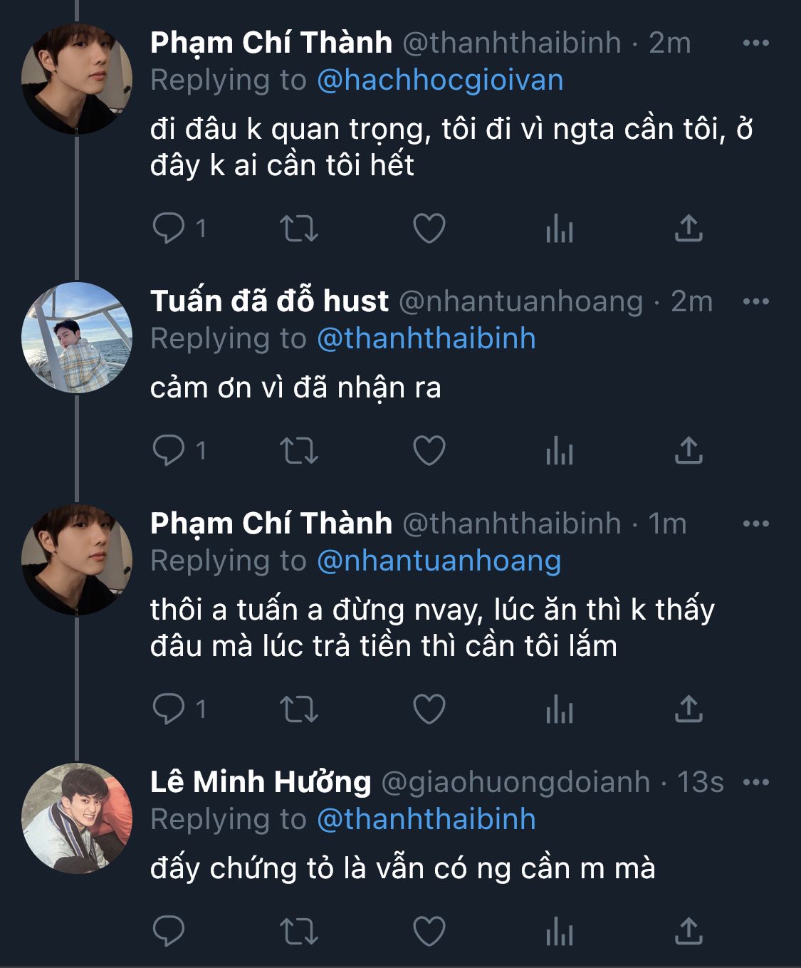Share Tuấn đã đỗ hust's tweet

[x=688, y=450]
